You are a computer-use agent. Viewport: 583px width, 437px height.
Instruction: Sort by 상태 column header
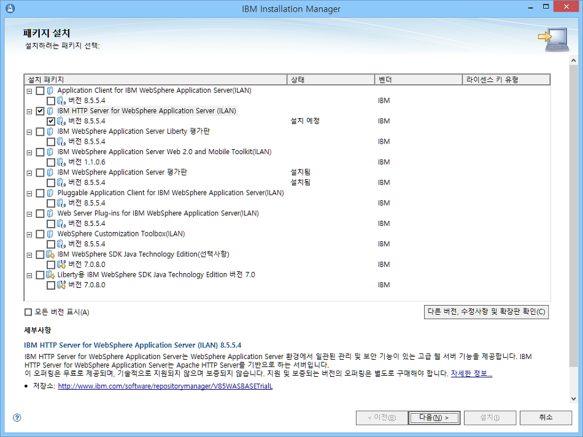tap(331, 80)
